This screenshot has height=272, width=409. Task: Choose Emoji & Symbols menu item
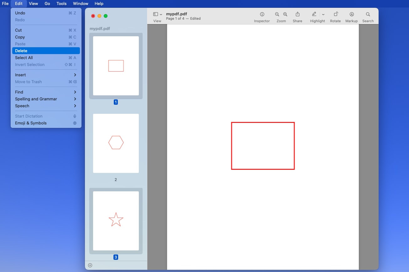(x=46, y=123)
